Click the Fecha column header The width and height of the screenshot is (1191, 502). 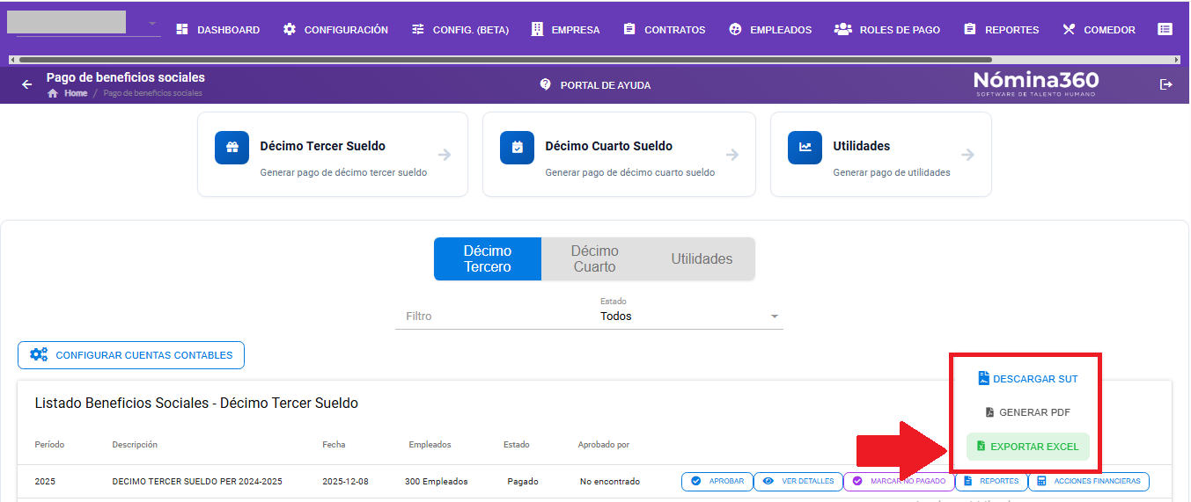click(334, 445)
